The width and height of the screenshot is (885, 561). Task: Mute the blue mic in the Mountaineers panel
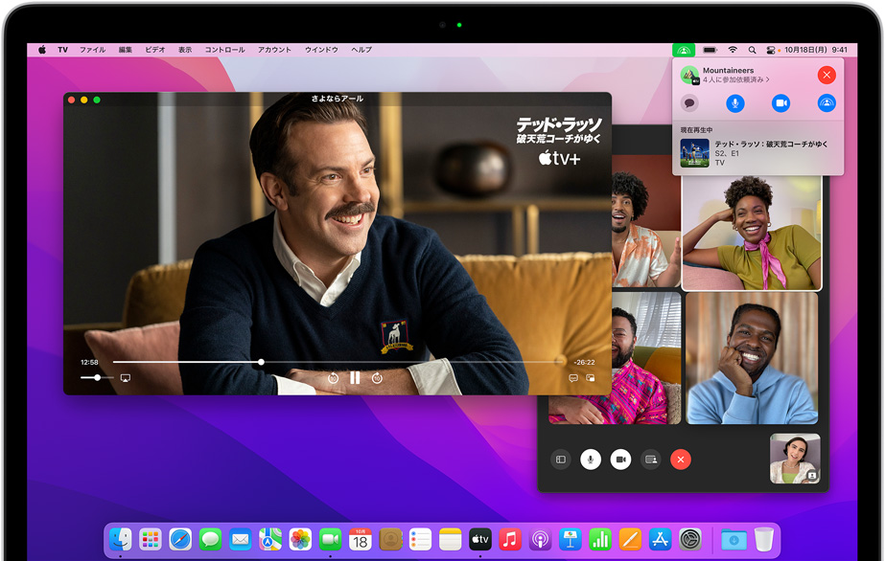click(x=735, y=103)
